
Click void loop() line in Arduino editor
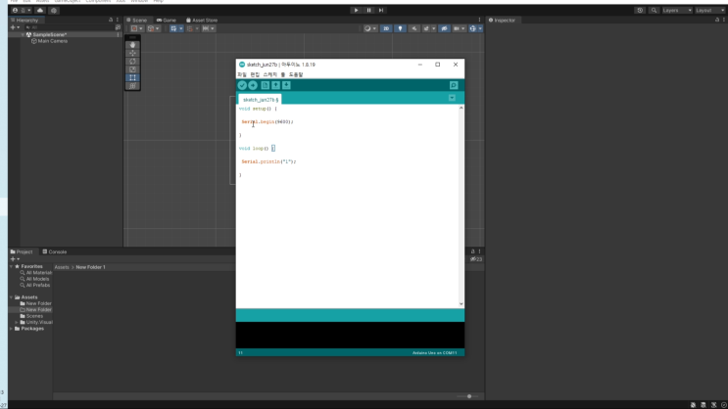click(257, 149)
